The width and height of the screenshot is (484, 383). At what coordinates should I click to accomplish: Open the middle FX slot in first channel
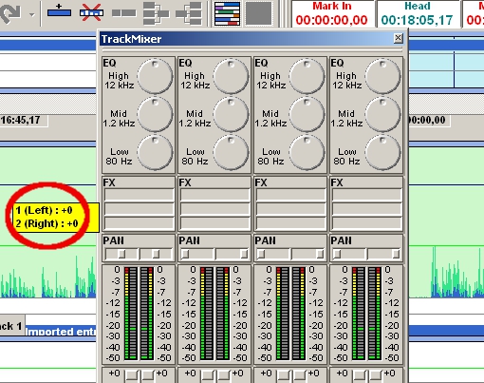coord(139,209)
